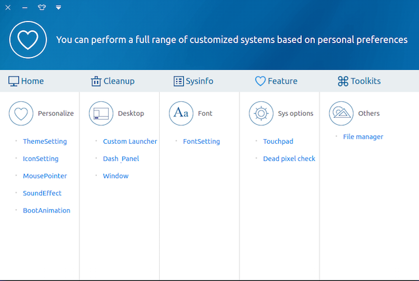Open IconSetting link
The image size is (419, 281).
[x=41, y=159]
